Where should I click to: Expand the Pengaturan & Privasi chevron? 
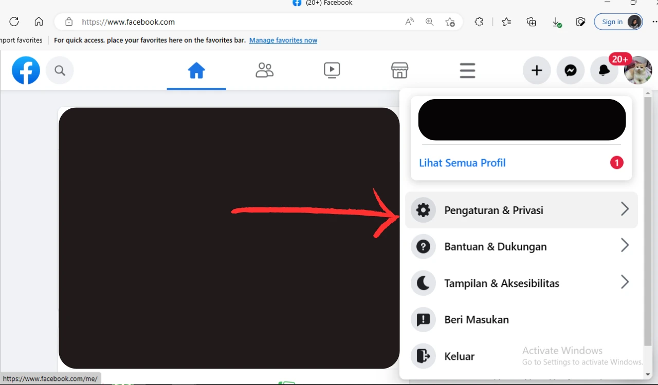[x=625, y=209]
